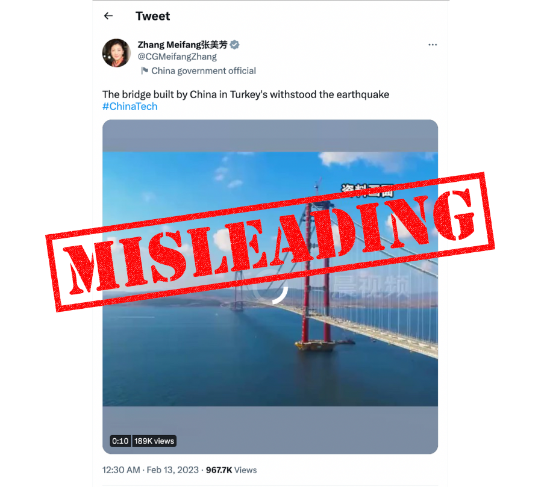
Task: Click the 967.7K Views count
Action: click(x=231, y=470)
